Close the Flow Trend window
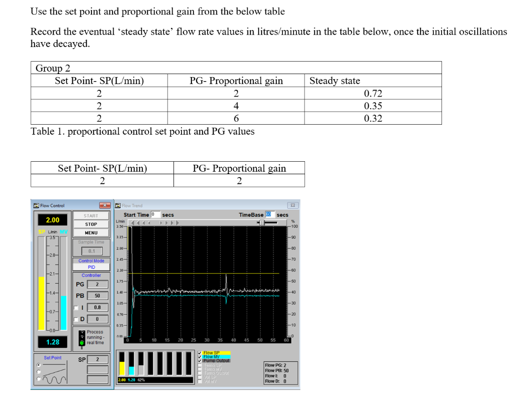 (292, 205)
